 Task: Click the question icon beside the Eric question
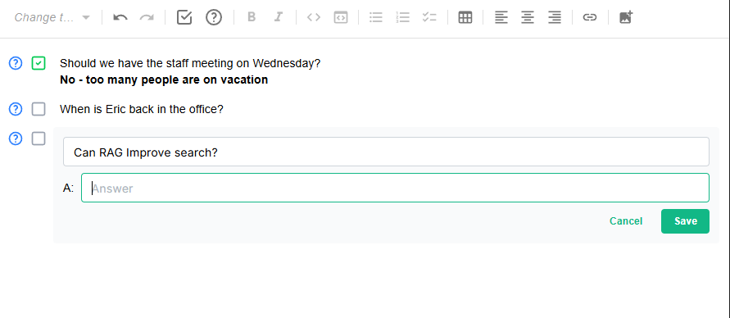(x=16, y=109)
